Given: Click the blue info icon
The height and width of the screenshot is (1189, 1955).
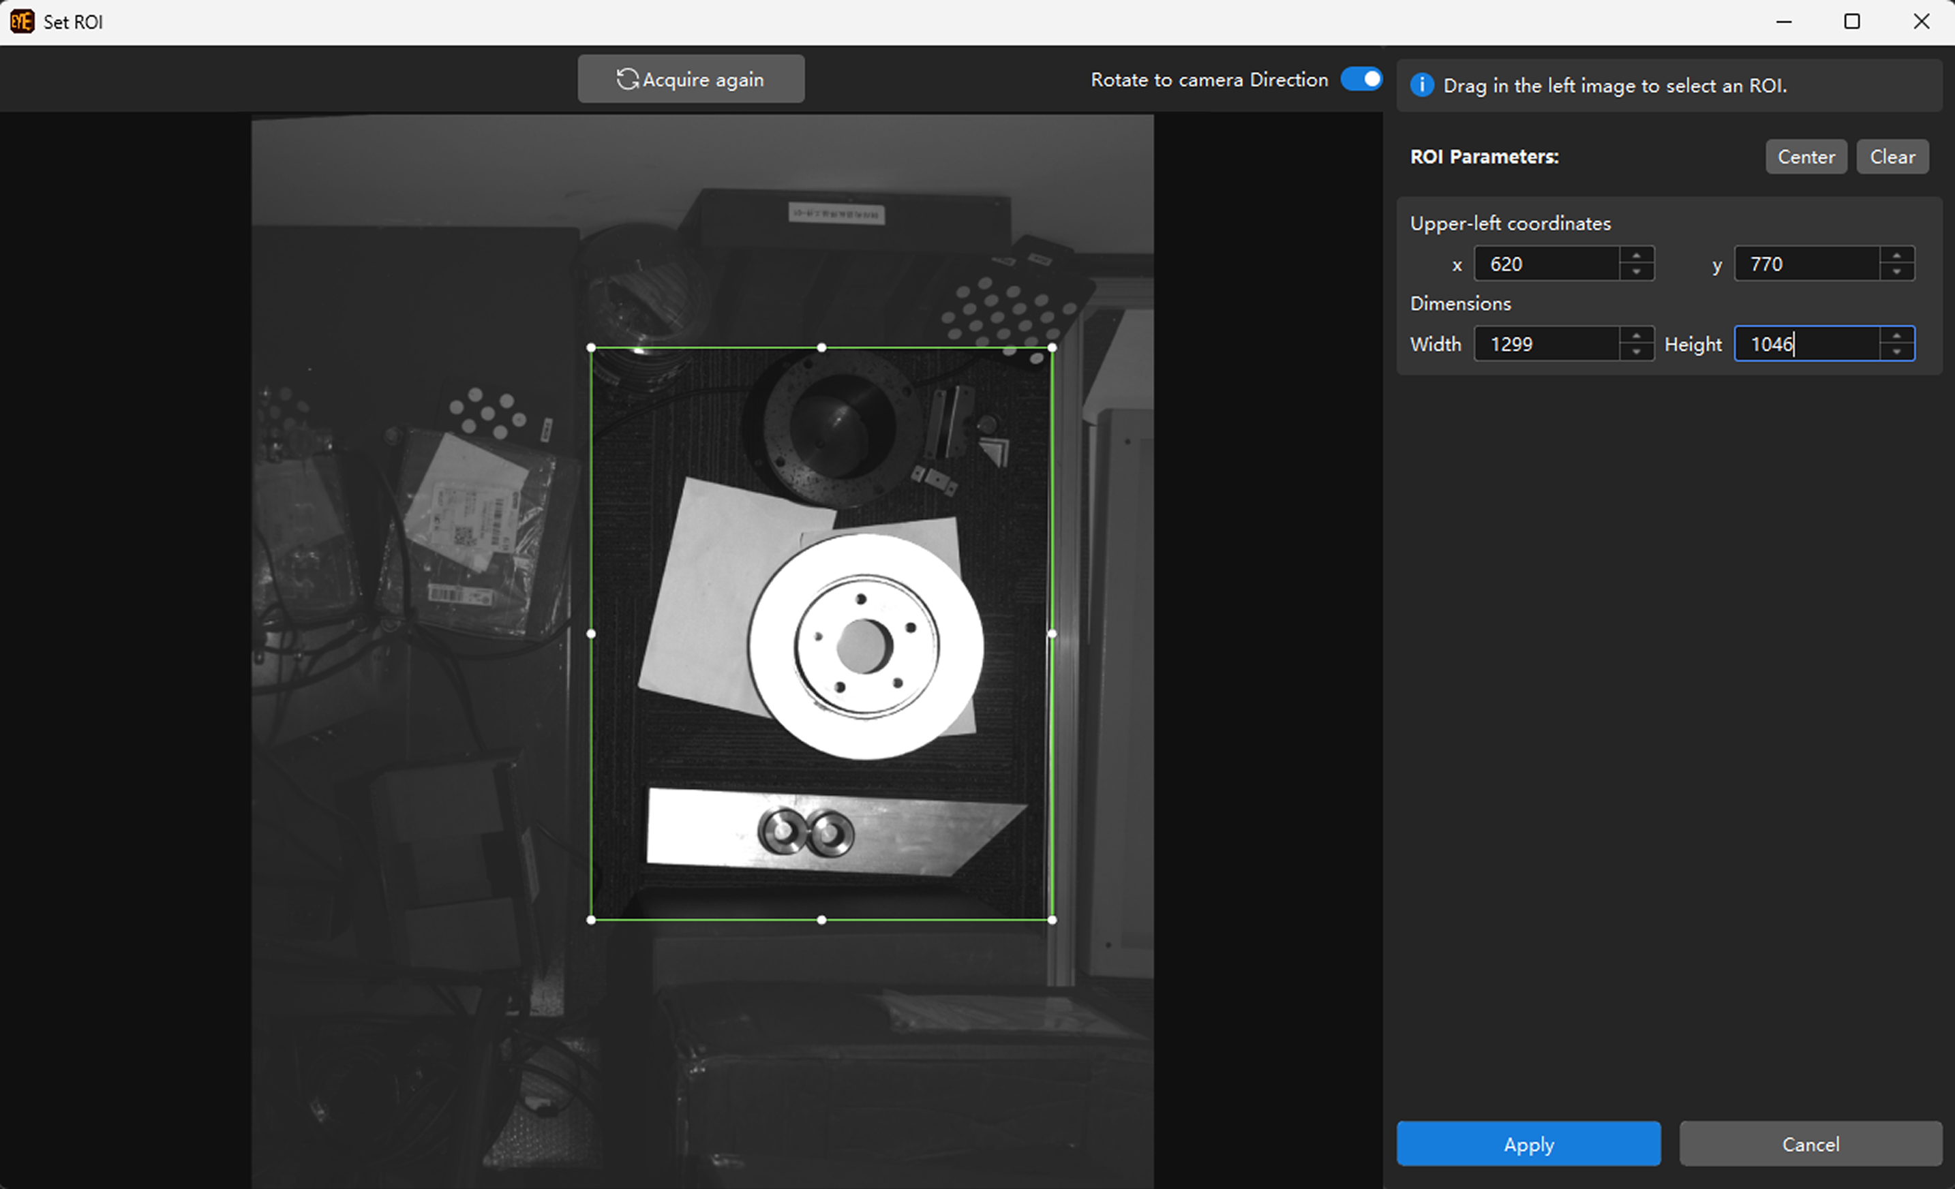Looking at the screenshot, I should click(x=1422, y=85).
